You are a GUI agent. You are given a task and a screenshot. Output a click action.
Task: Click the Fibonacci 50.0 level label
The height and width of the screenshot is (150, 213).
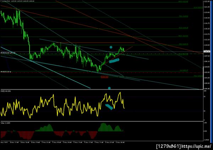coord(183,36)
